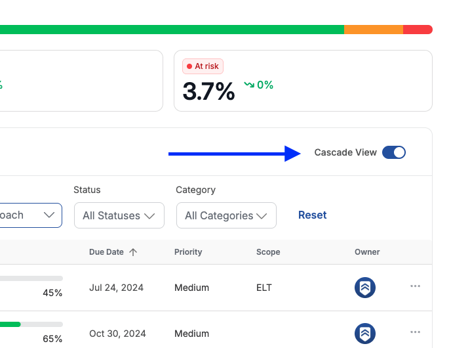Click the Jul 24, 2024 due date
470x348 pixels.
[x=116, y=288]
